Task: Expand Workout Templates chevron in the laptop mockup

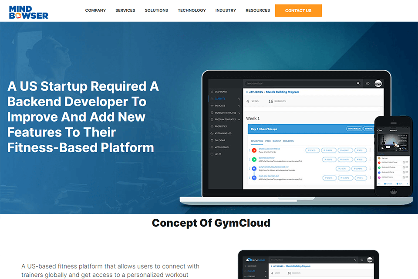Action: coord(239,113)
